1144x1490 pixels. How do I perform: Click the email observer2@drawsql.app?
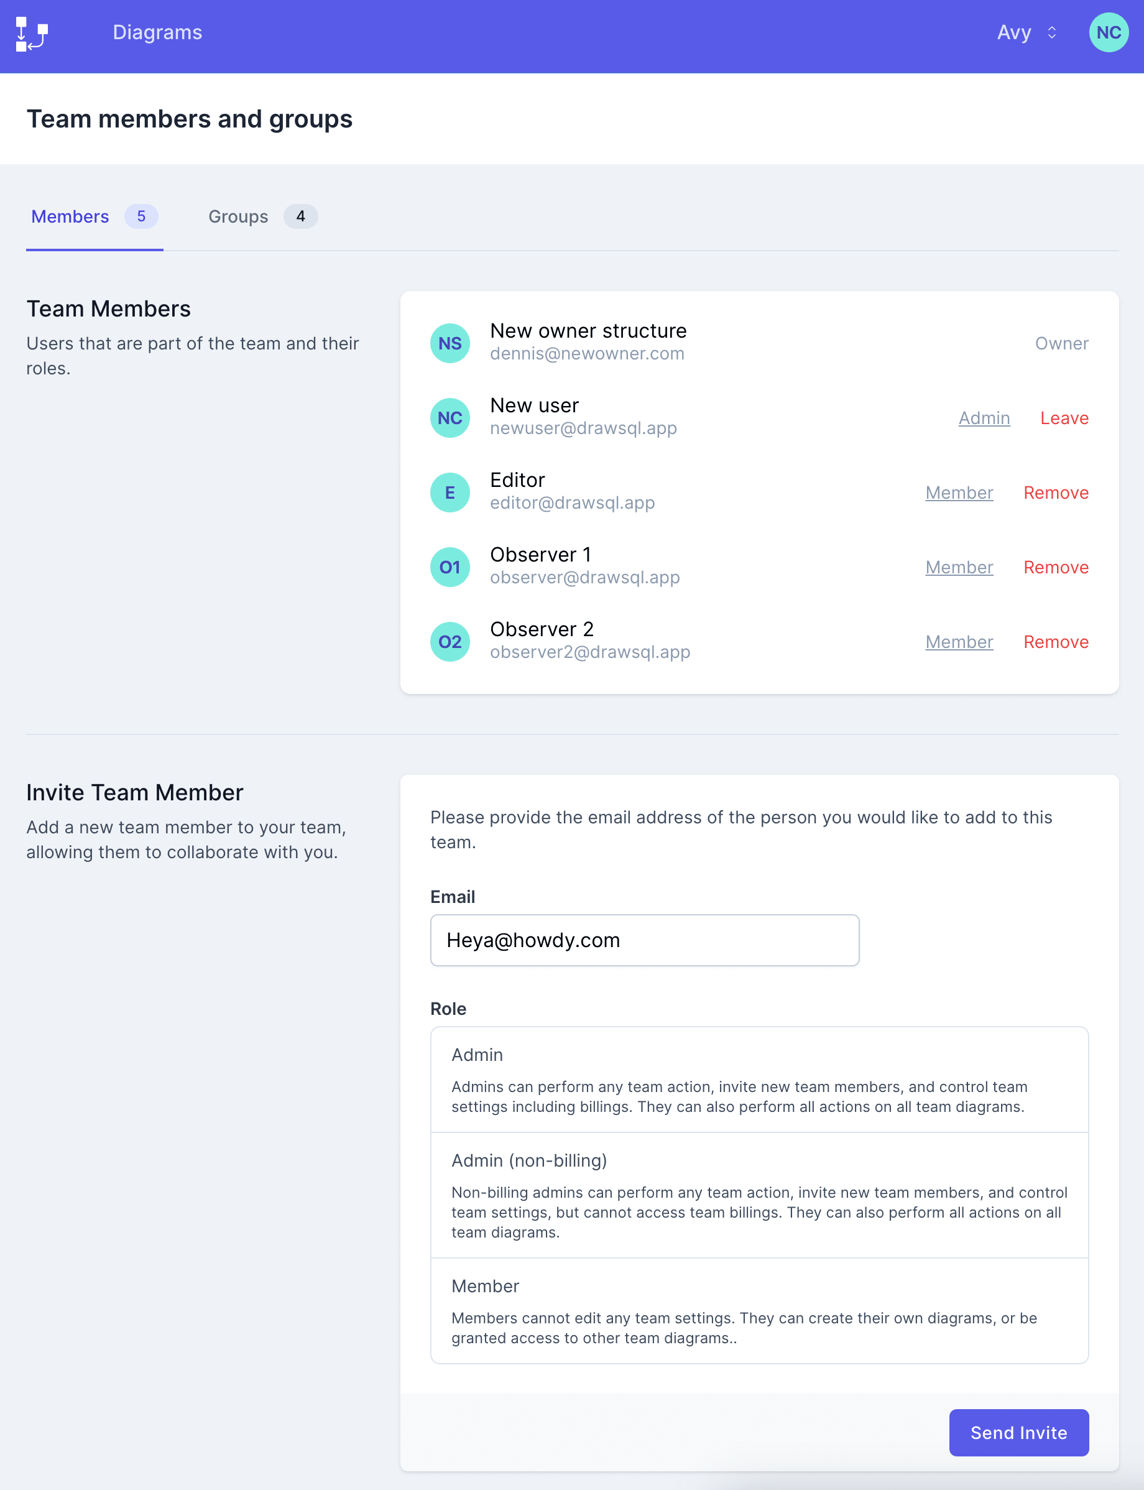coord(591,652)
